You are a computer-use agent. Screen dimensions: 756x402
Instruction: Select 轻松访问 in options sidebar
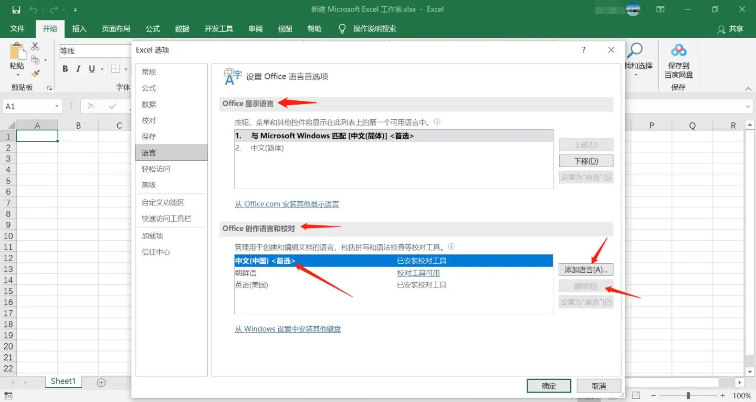pyautogui.click(x=171, y=169)
